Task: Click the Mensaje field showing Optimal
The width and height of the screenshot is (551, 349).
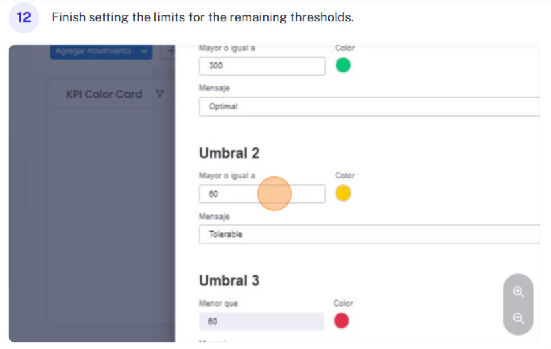Action: coord(369,106)
